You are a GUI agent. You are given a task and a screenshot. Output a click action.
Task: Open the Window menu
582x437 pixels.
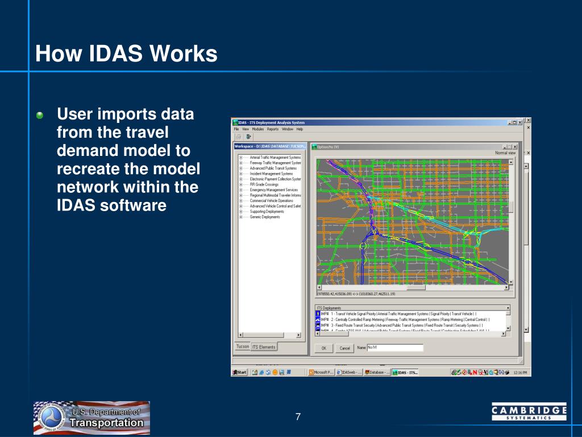(288, 129)
